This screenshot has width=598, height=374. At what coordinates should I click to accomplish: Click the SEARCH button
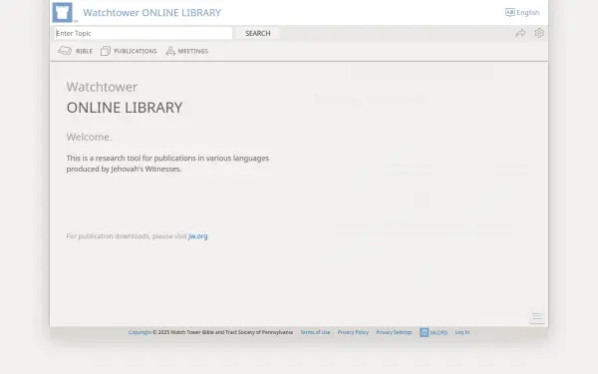tap(258, 33)
